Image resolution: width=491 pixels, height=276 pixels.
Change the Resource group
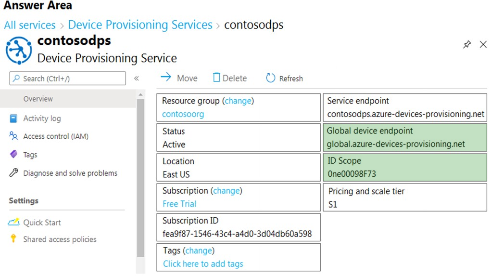coord(238,101)
